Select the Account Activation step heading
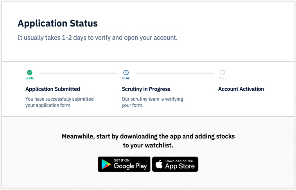Screen dimensions: 296x190 tap(241, 89)
